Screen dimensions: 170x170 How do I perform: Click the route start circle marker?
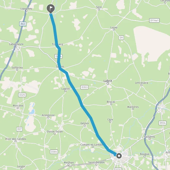pyautogui.click(x=119, y=156)
